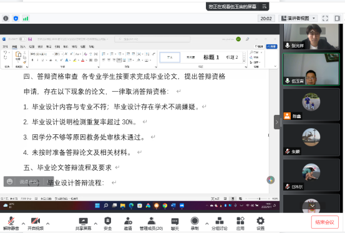Show more participants with bottom chevron
Screen dimensions: 345x233
pyautogui.click(x=312, y=206)
